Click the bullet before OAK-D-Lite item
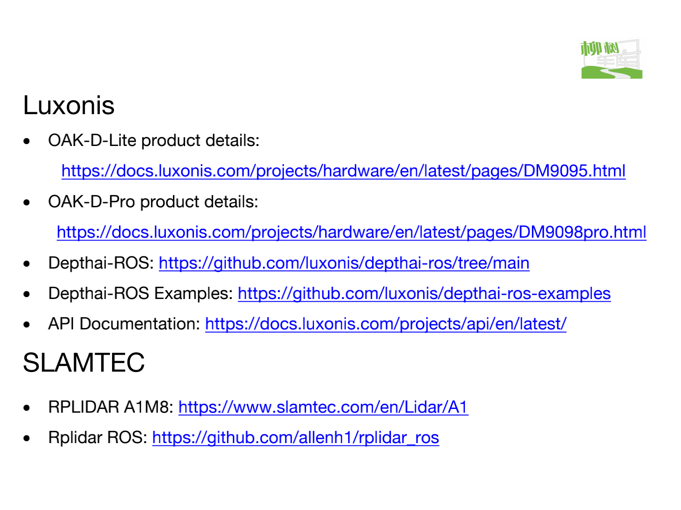The image size is (681, 510). pyautogui.click(x=27, y=141)
